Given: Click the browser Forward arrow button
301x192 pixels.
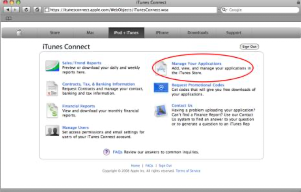Looking at the screenshot, I should [x=15, y=9].
